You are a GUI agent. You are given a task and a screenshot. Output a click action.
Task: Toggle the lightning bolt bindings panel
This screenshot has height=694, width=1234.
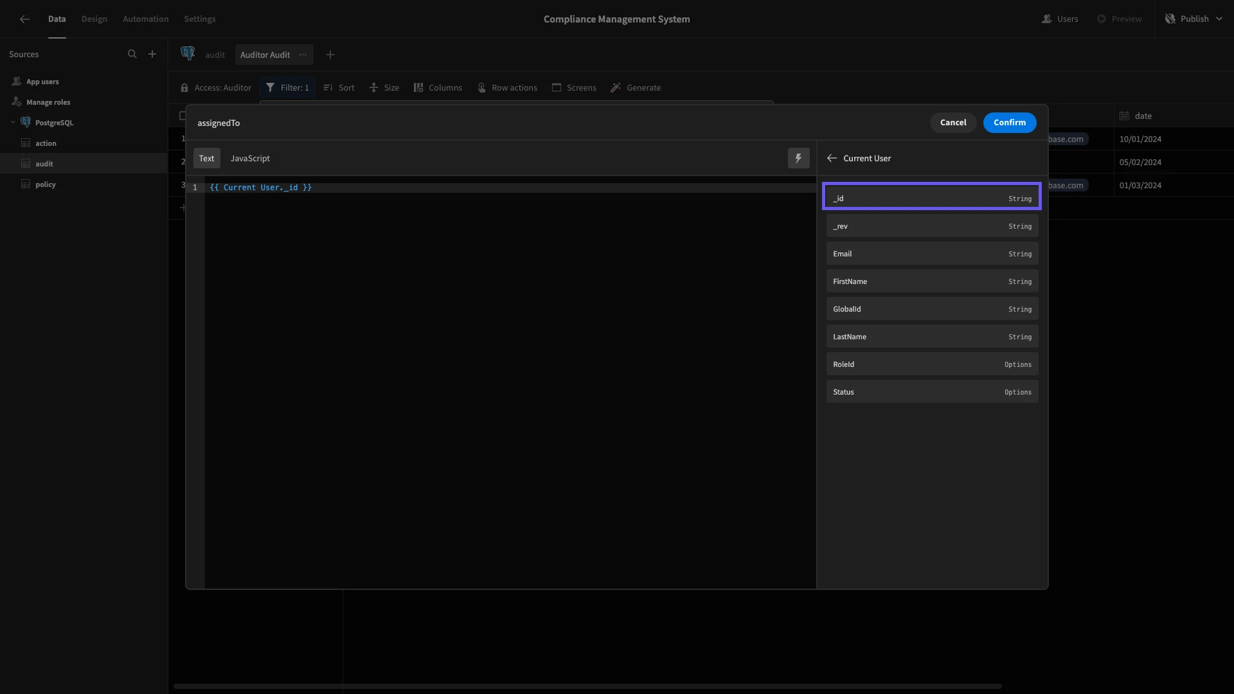[799, 158]
